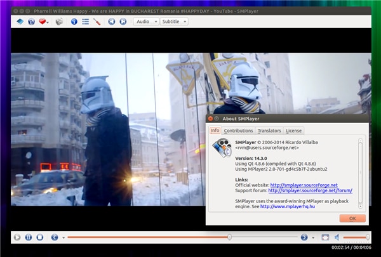Click the Forward arrow button
Screen dimensions: 381x257
tap(304, 237)
